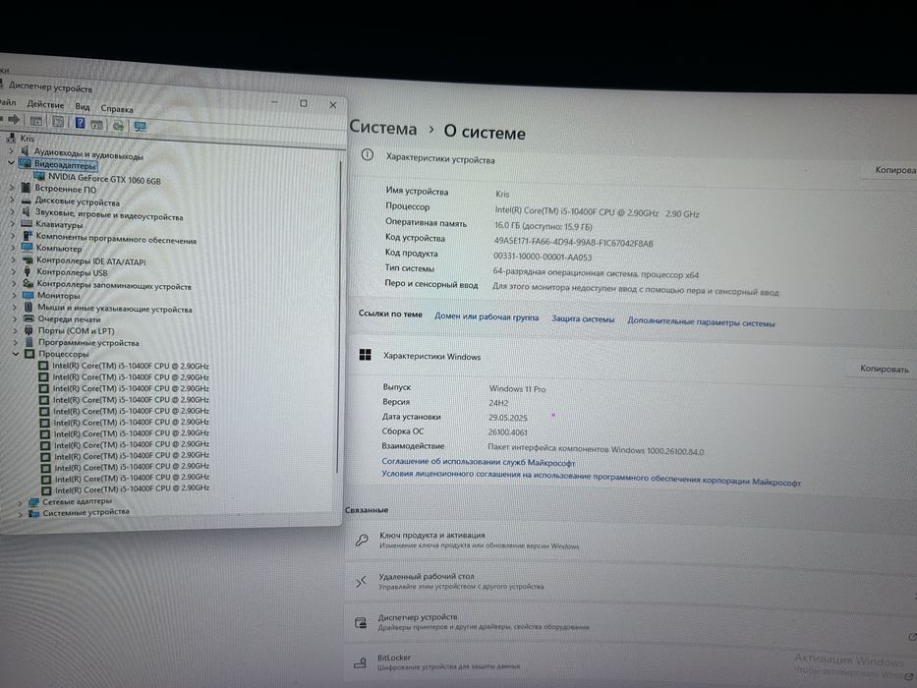Click the Аудиовходы и аудиовыходы speaker icon

tap(25, 151)
